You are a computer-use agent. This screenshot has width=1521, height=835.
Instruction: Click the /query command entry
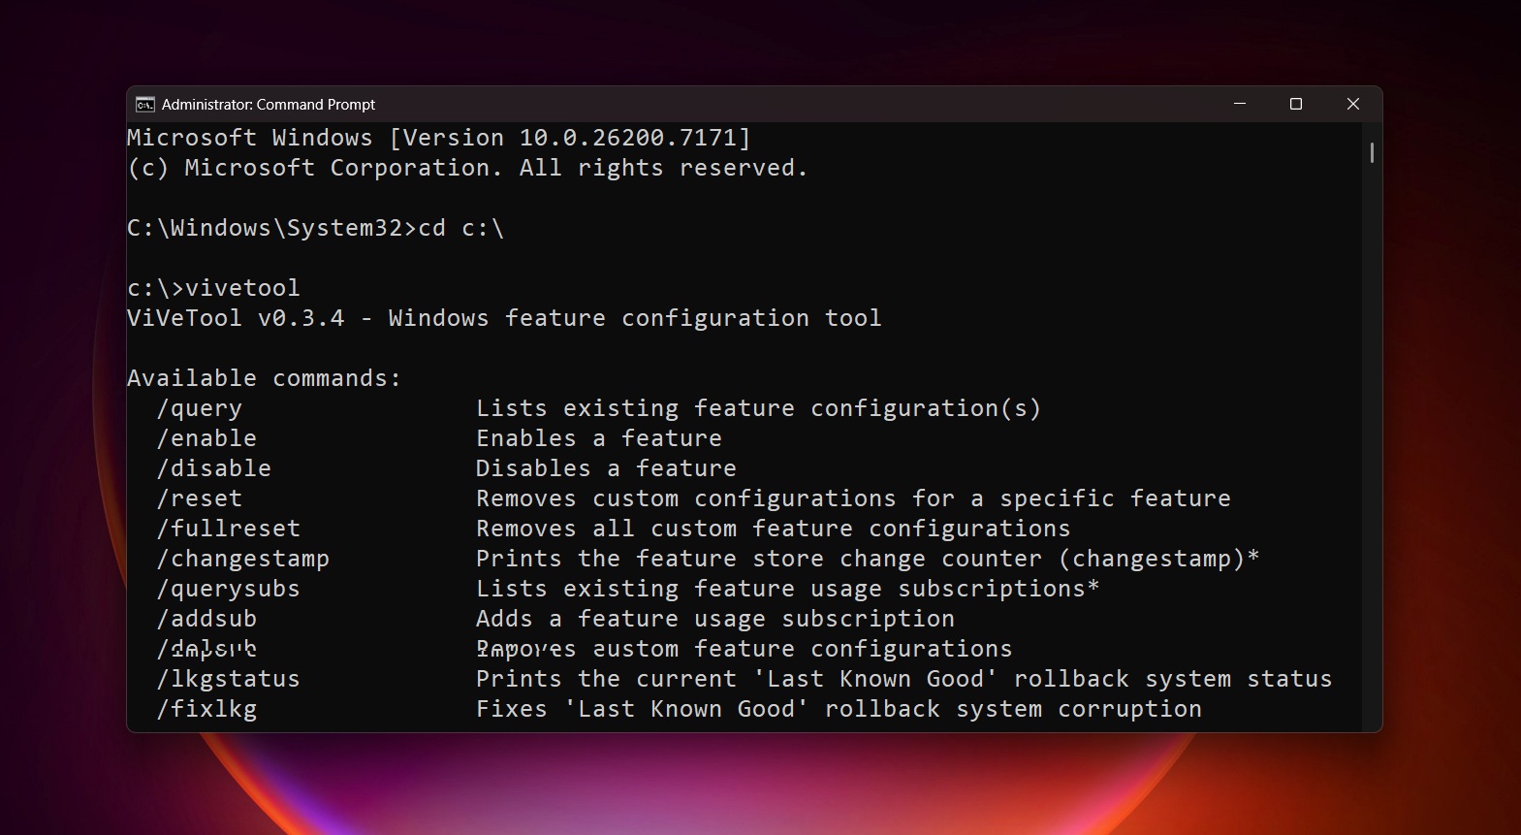click(200, 409)
